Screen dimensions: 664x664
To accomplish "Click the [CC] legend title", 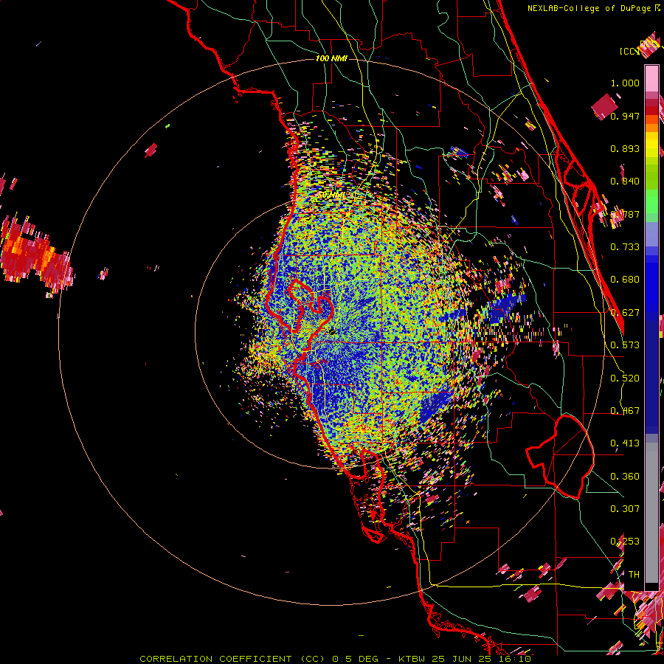I will click(629, 52).
